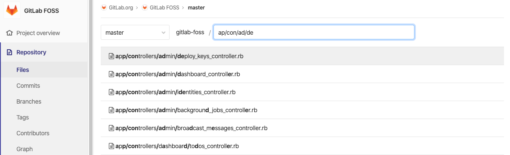Click the gitlab-foss root path link
The width and height of the screenshot is (510, 155).
(190, 33)
